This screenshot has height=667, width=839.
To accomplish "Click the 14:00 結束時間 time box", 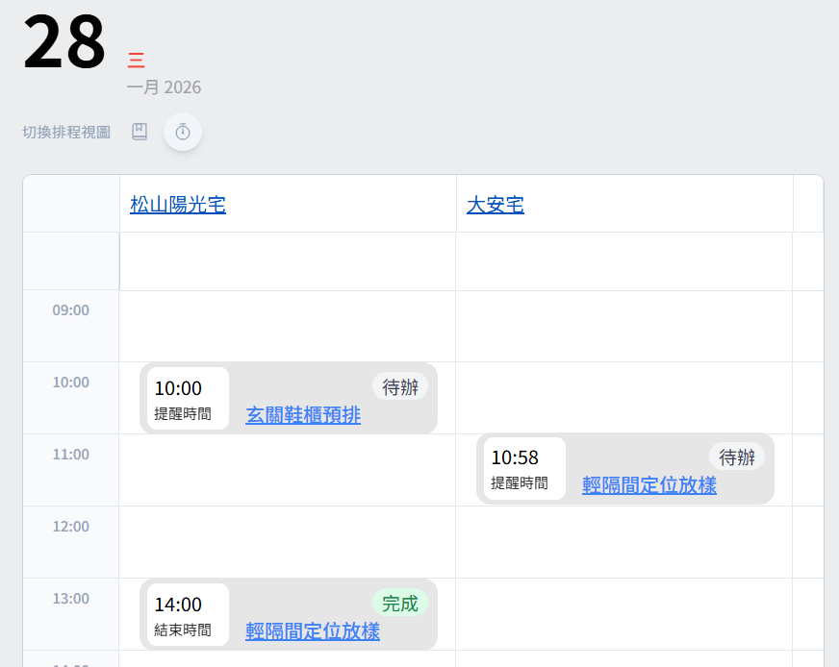I will 188,615.
